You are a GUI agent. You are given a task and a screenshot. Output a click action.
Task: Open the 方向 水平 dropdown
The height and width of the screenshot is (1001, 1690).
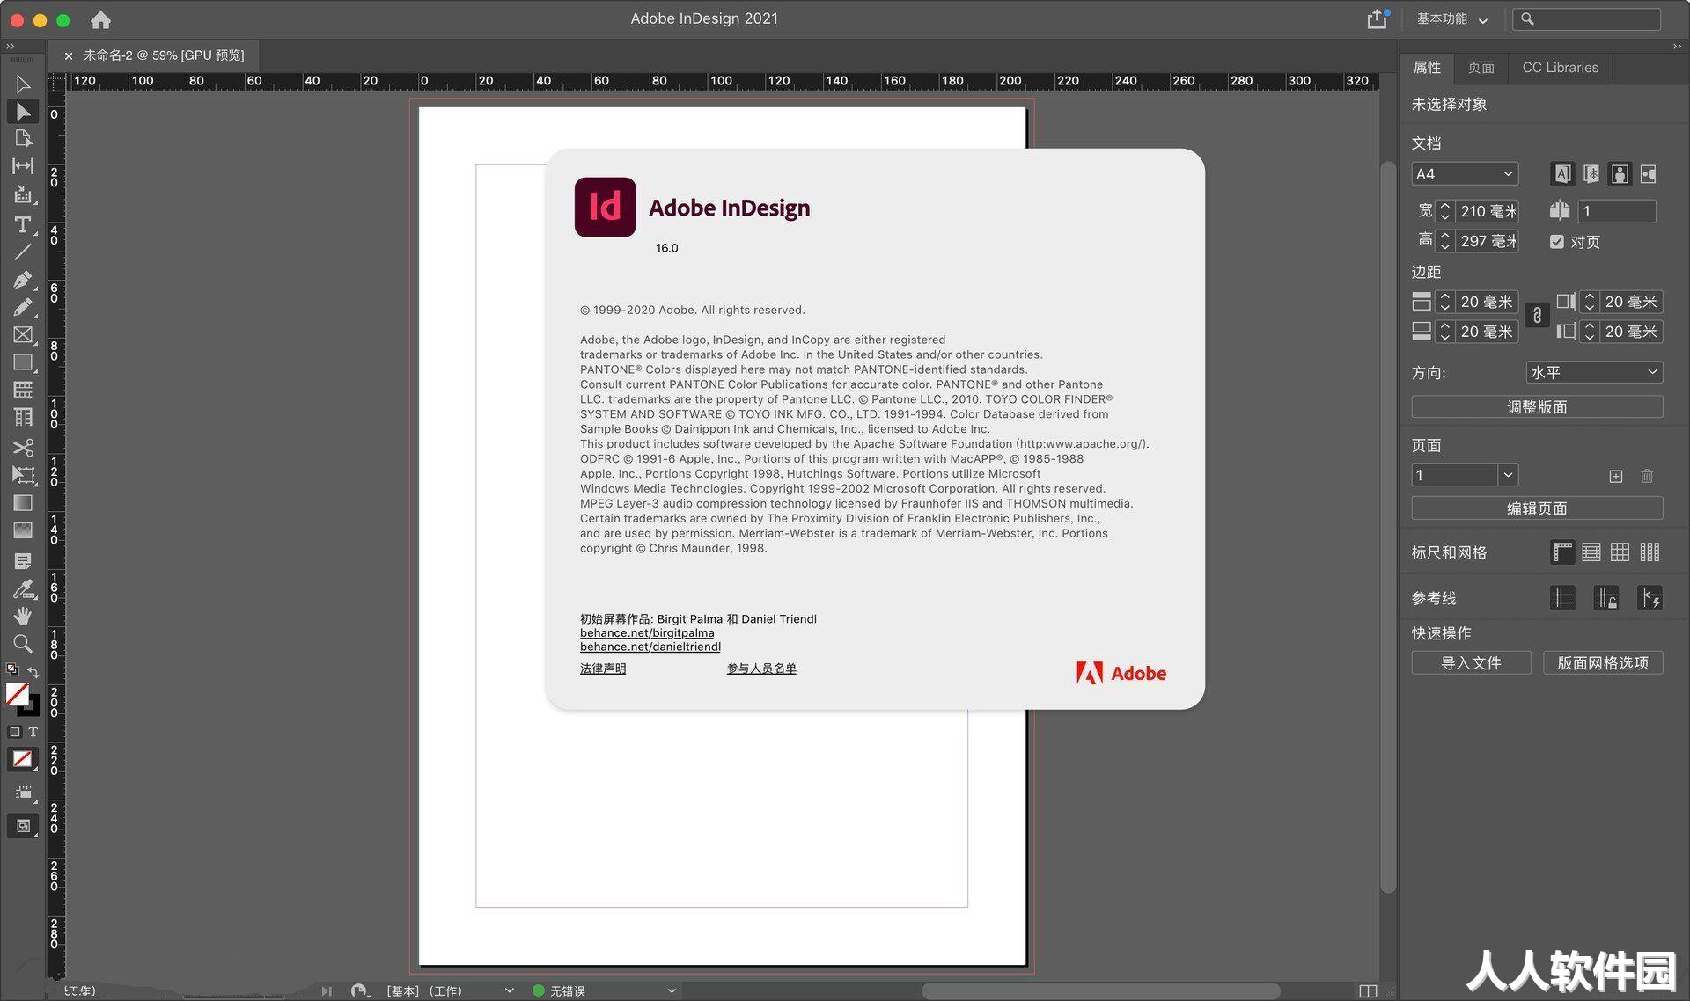[x=1594, y=373]
